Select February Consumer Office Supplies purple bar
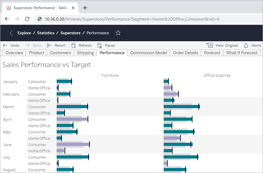 [x=171, y=94]
